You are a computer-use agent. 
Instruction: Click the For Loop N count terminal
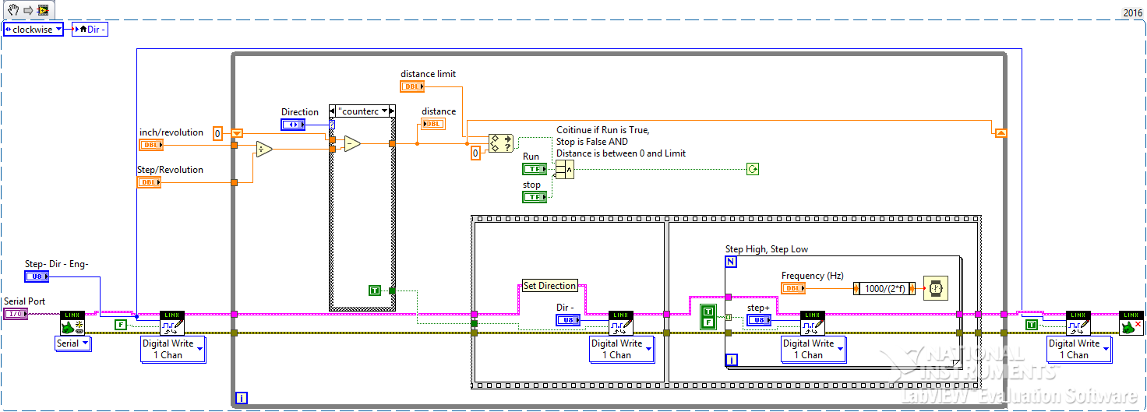pyautogui.click(x=731, y=262)
